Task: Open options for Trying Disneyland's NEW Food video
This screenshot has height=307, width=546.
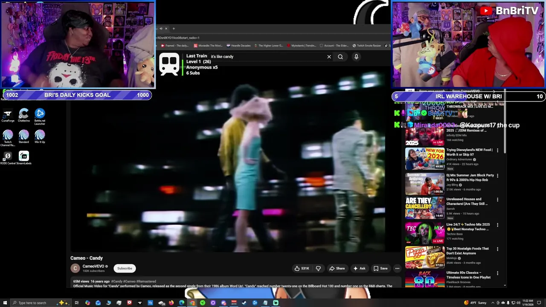Action: click(497, 151)
